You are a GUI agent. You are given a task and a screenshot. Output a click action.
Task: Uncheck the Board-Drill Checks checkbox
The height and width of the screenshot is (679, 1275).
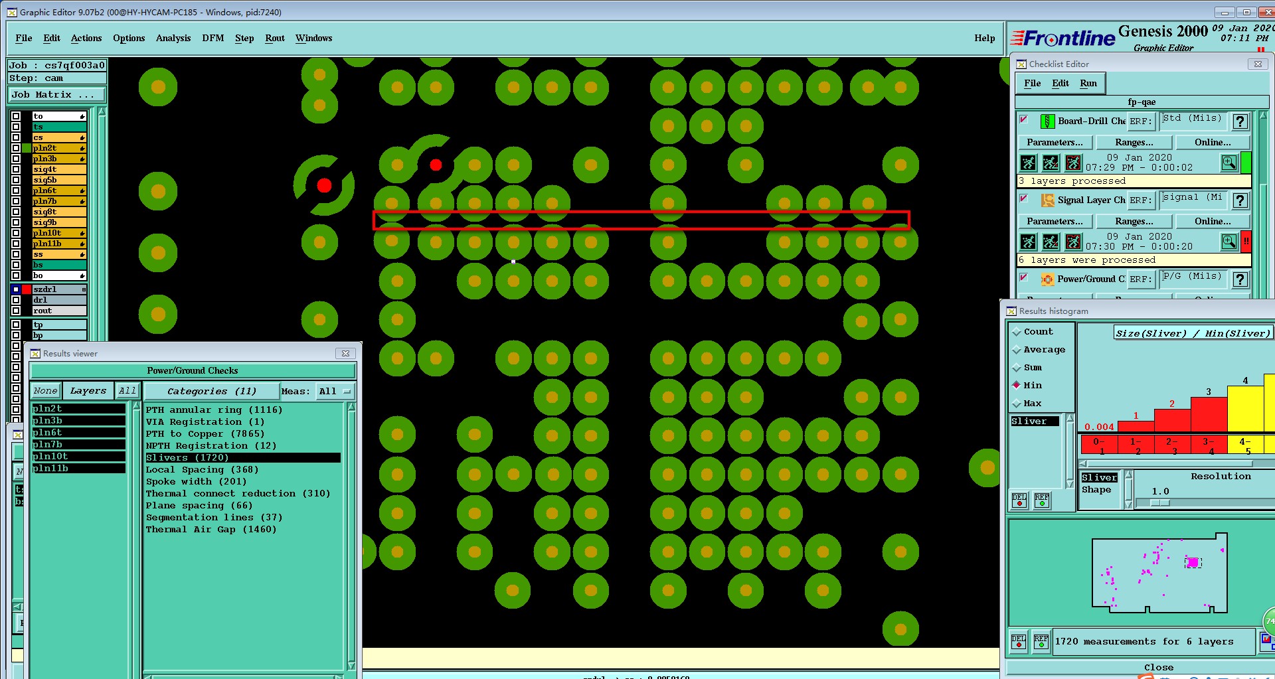click(x=1024, y=119)
